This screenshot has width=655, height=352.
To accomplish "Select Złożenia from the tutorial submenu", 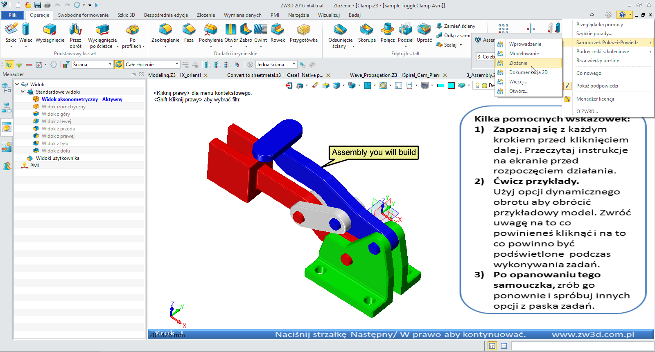I will [529, 63].
